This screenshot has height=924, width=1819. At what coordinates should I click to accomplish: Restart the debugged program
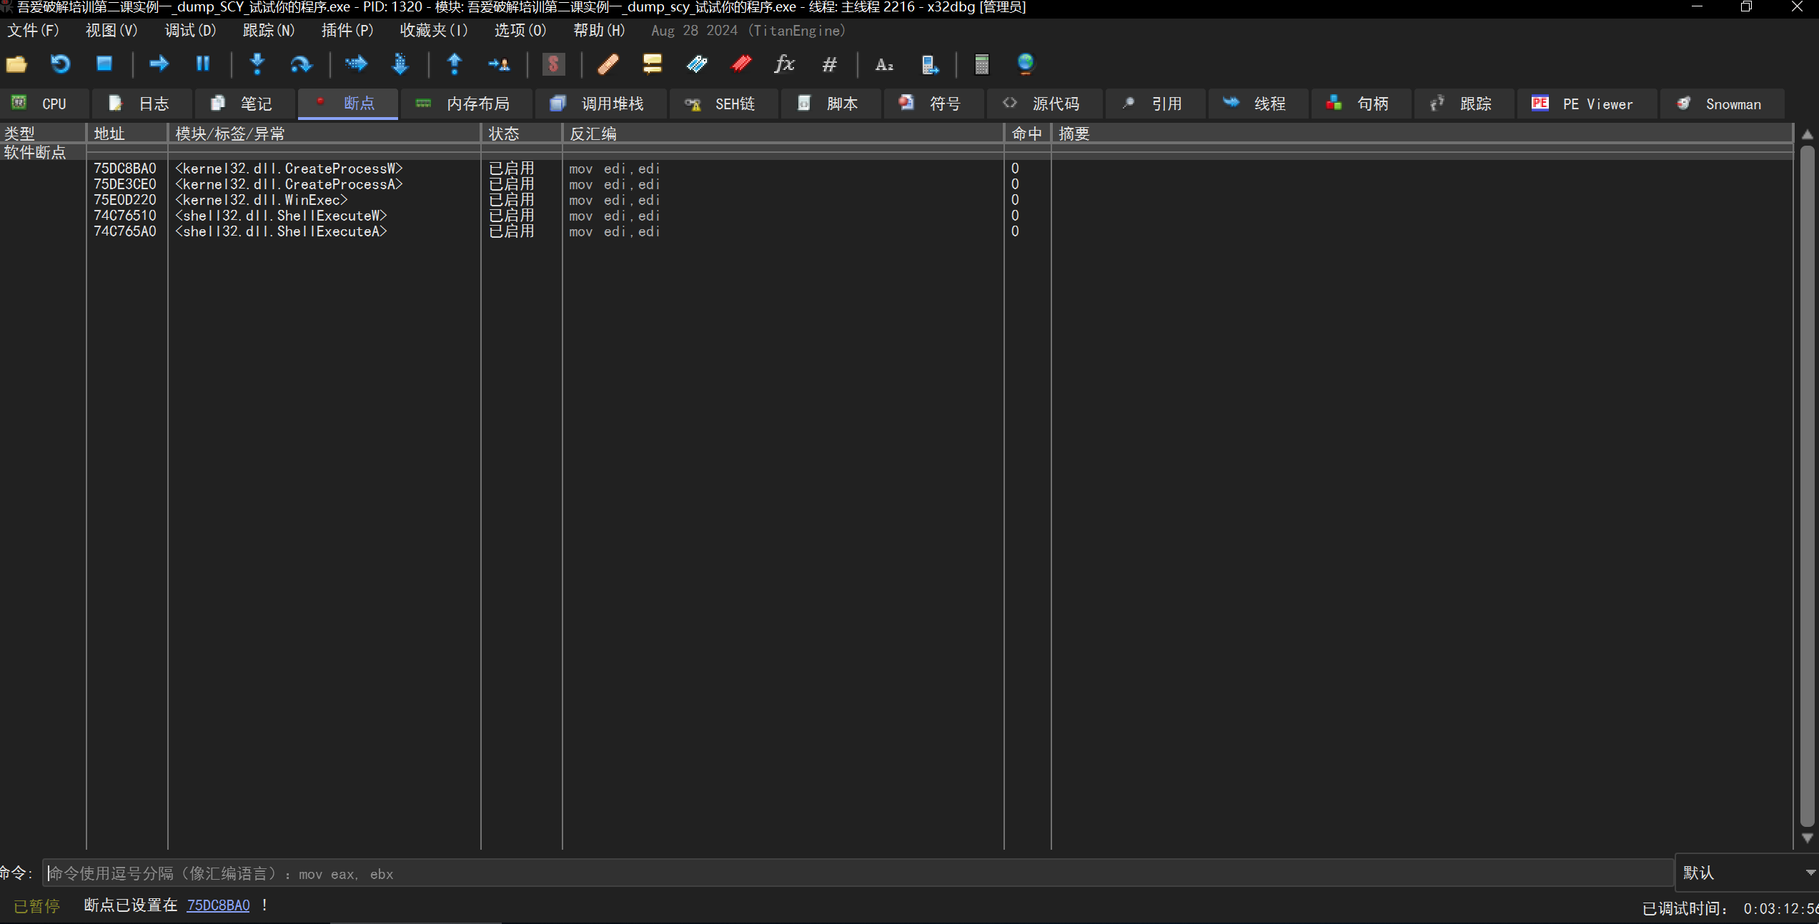coord(60,64)
